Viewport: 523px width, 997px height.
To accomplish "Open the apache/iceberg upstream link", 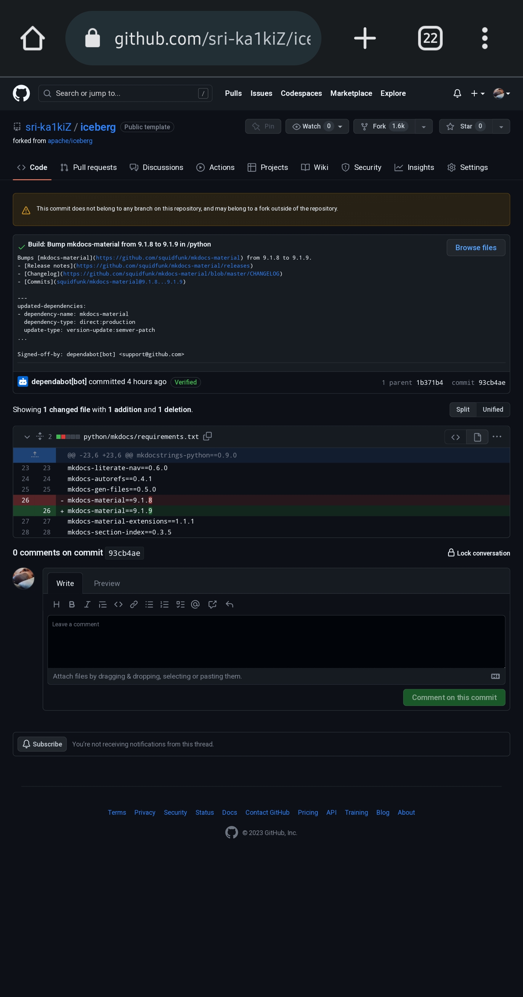I will (x=70, y=141).
